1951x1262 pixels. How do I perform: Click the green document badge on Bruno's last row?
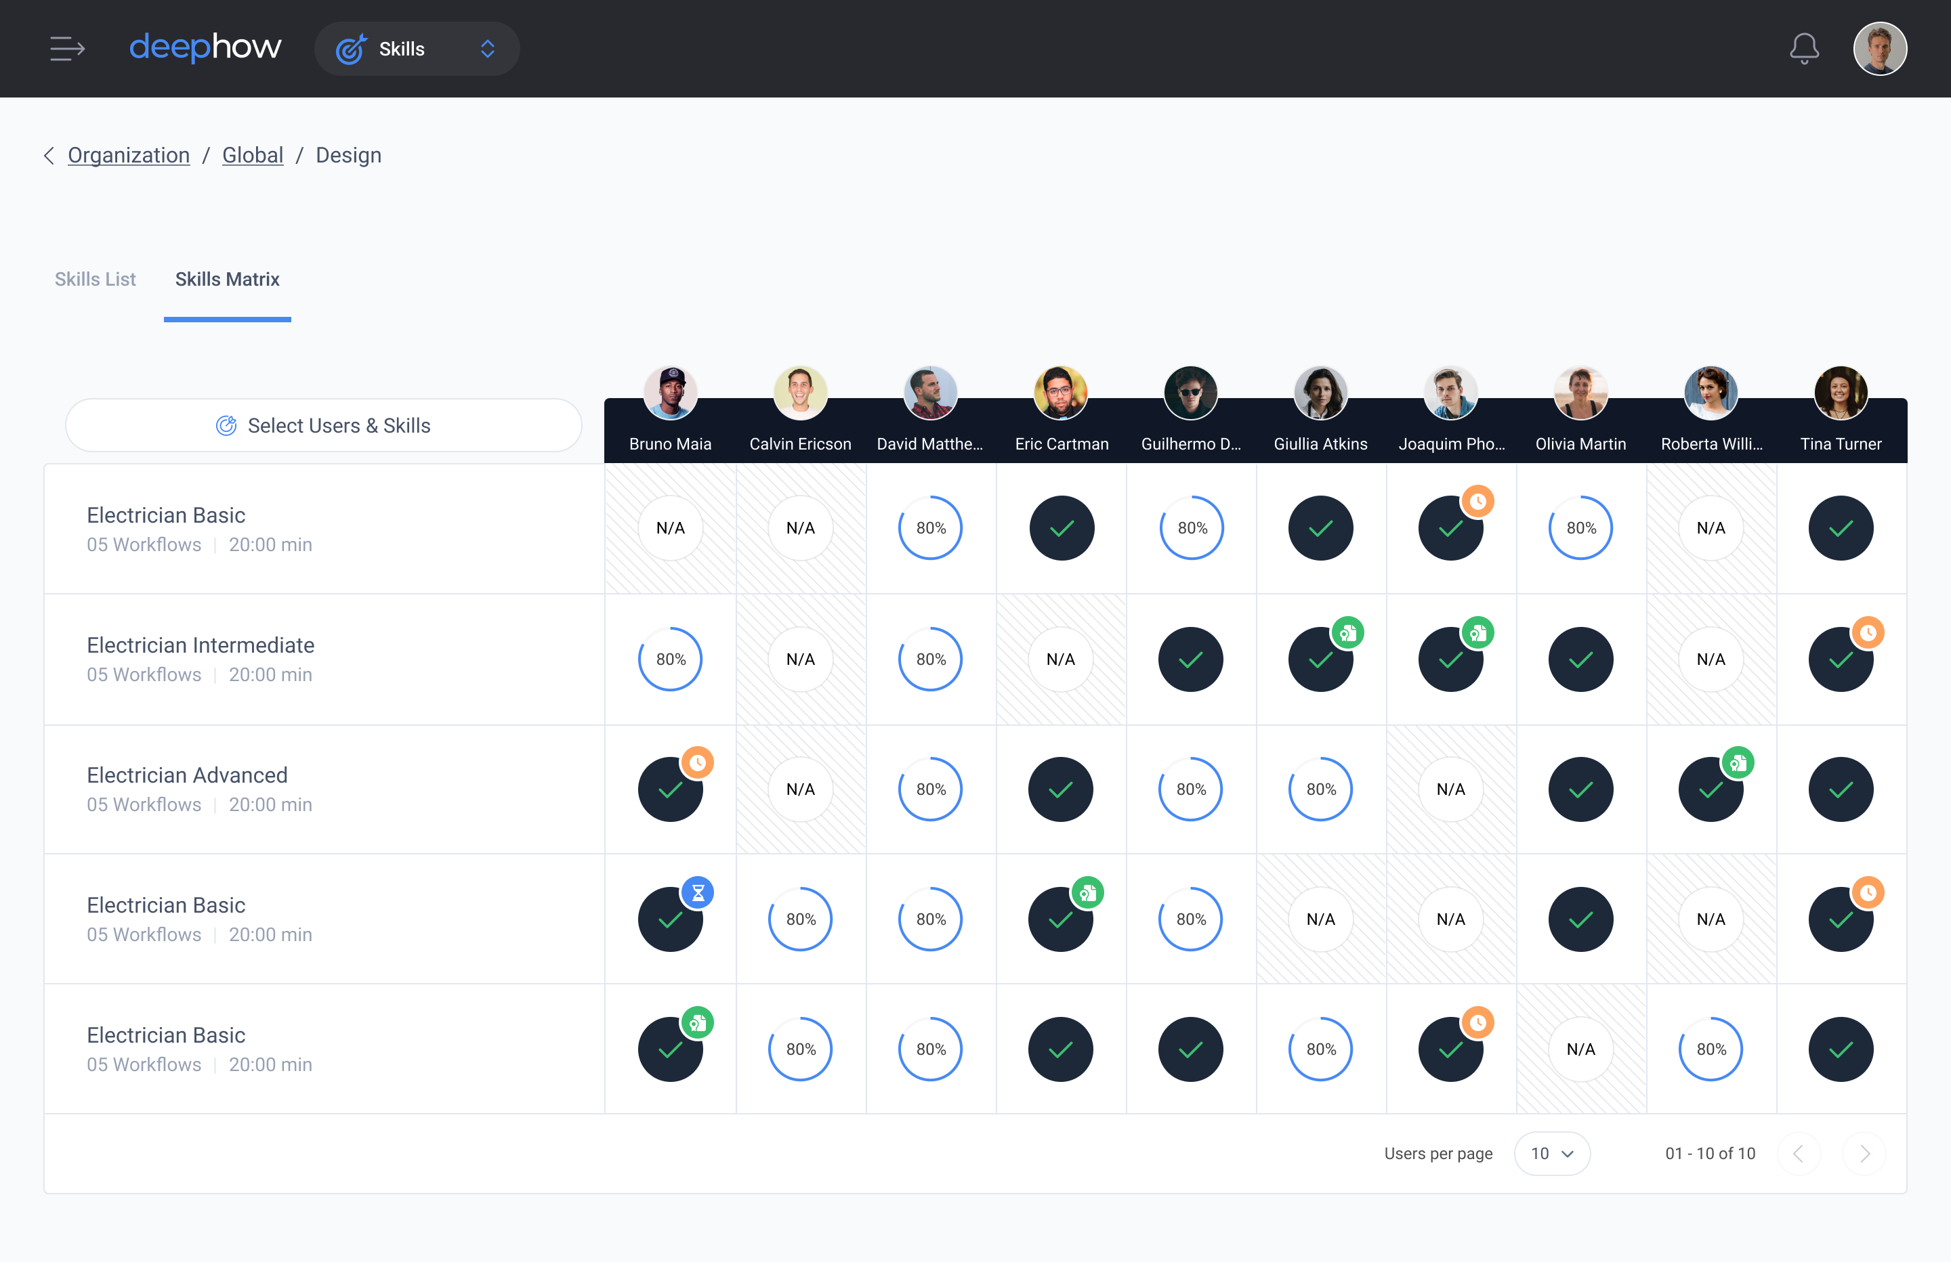click(x=698, y=1023)
